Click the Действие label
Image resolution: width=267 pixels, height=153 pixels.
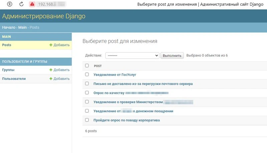(x=93, y=56)
